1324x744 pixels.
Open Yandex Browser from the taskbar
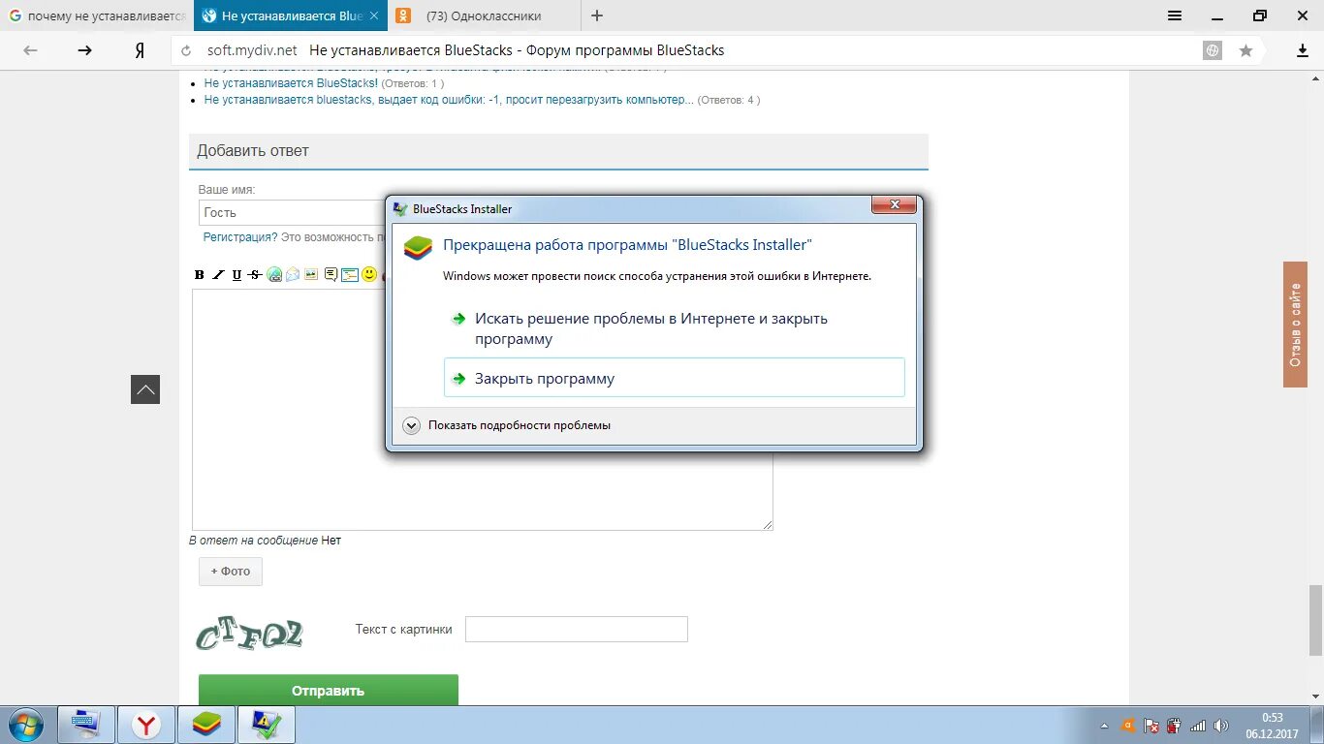click(x=146, y=725)
